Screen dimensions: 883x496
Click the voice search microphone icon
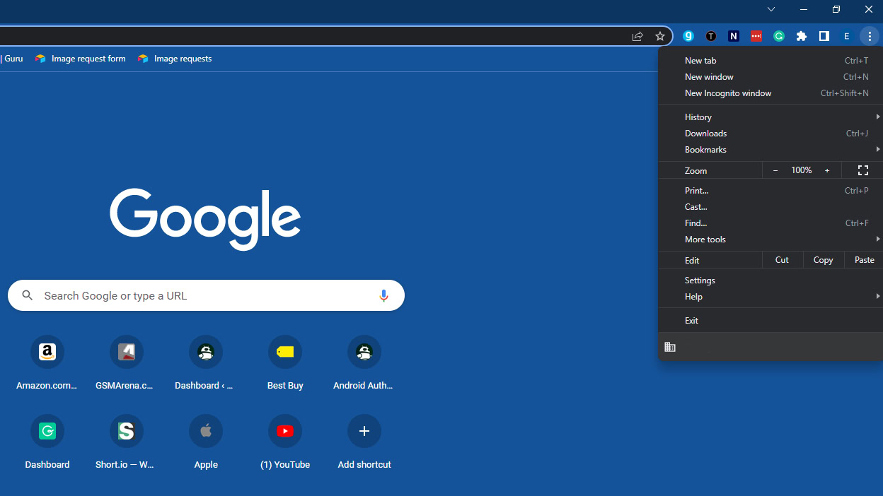pos(383,295)
